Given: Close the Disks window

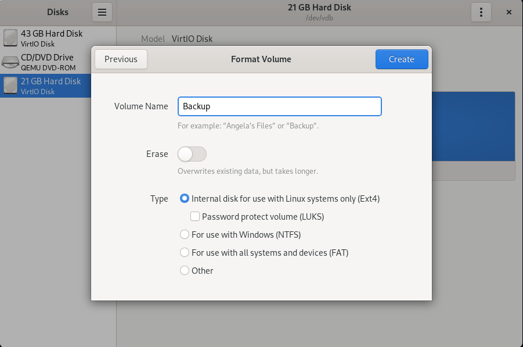Looking at the screenshot, I should pos(509,12).
